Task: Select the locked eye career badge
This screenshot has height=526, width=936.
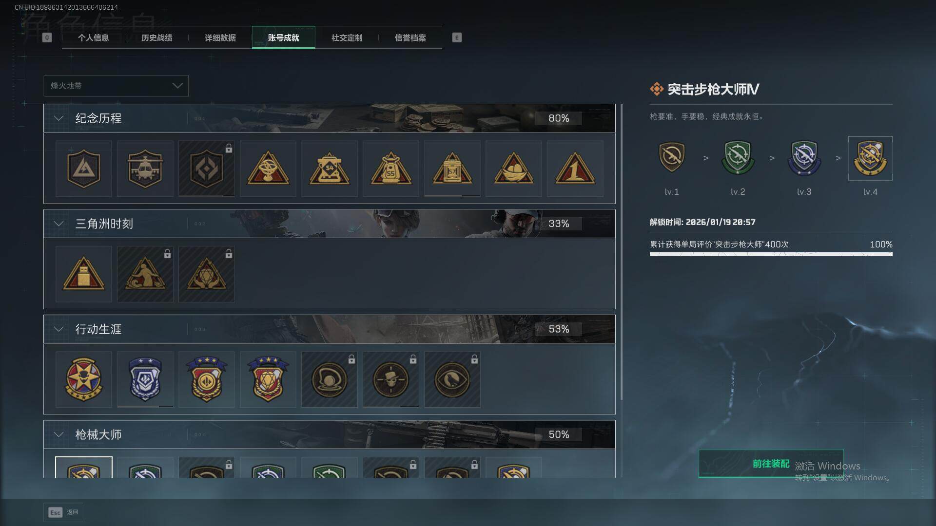Action: [452, 379]
